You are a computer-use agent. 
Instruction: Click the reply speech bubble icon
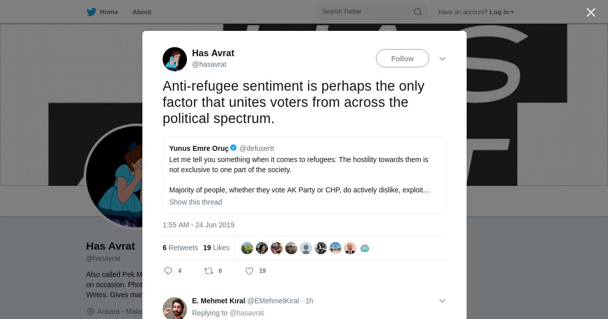click(x=168, y=271)
